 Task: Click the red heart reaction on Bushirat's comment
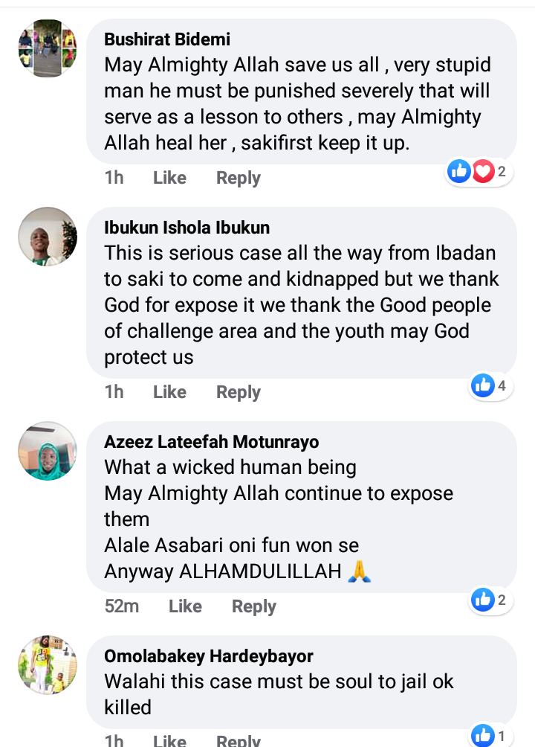(483, 171)
